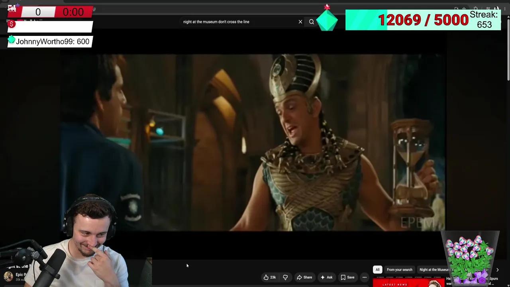The image size is (510, 287).
Task: Select the Night at the Museum chip
Action: click(x=434, y=270)
